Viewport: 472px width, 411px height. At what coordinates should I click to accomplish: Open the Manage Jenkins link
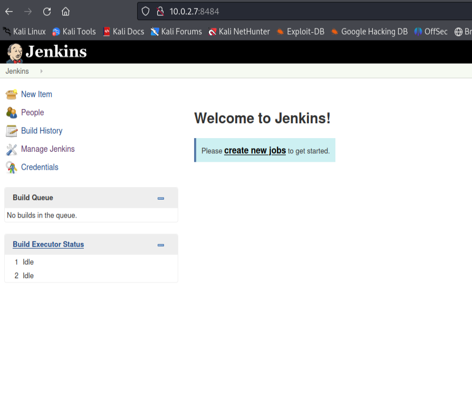pos(48,149)
